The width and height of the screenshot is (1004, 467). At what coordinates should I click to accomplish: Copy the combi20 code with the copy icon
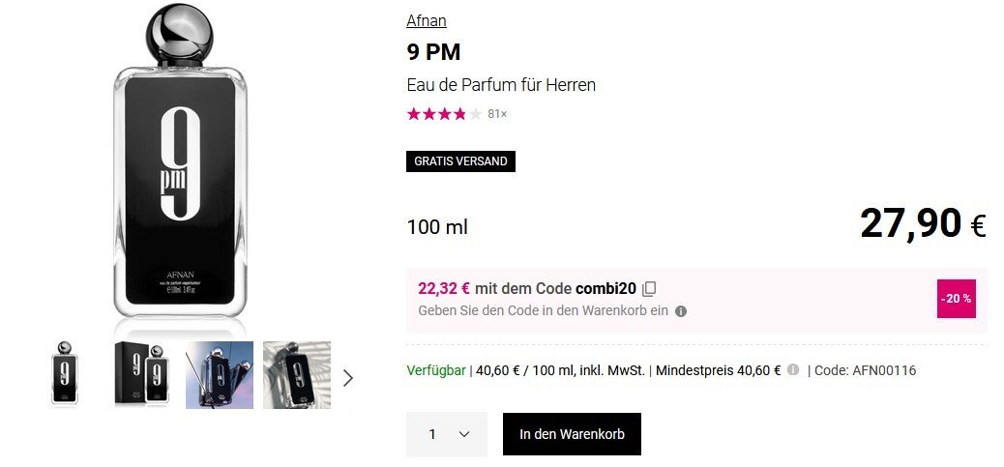[650, 288]
